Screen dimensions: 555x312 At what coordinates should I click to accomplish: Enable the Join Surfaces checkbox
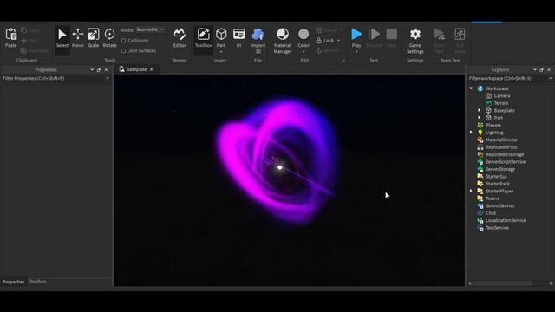pyautogui.click(x=123, y=50)
